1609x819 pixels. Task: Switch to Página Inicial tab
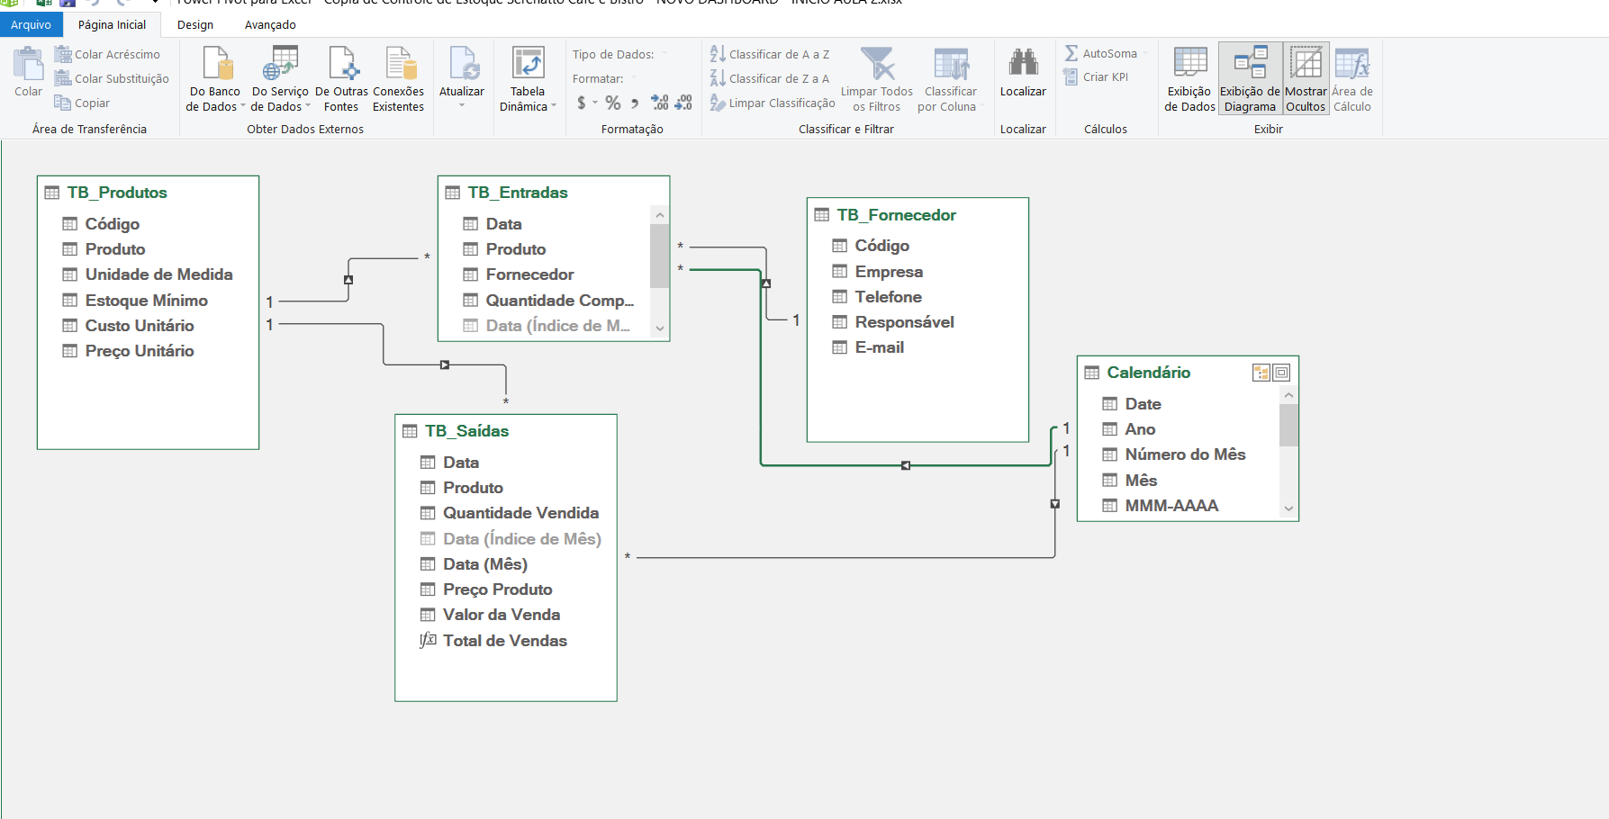(112, 24)
